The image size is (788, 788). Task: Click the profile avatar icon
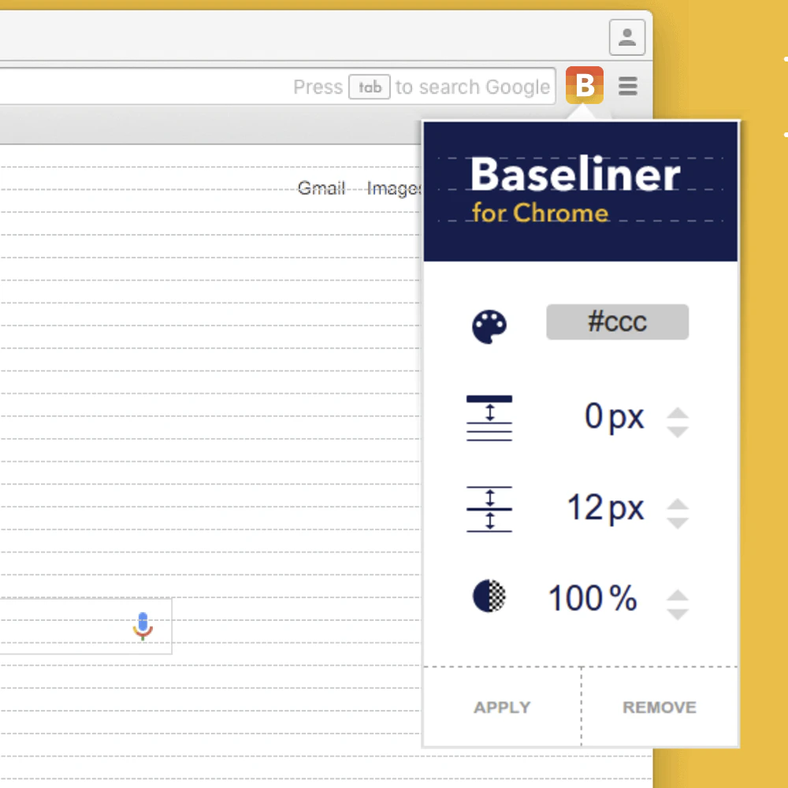(x=626, y=37)
